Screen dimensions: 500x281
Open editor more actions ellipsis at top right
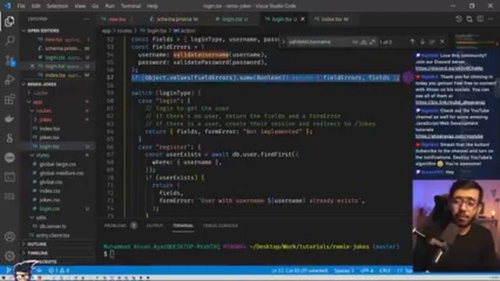click(x=491, y=19)
